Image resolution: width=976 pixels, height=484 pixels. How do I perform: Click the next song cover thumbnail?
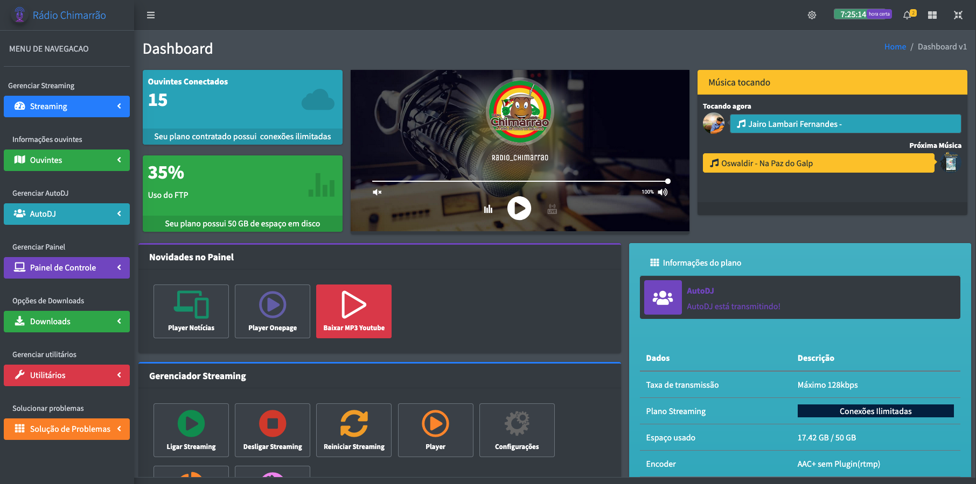951,162
